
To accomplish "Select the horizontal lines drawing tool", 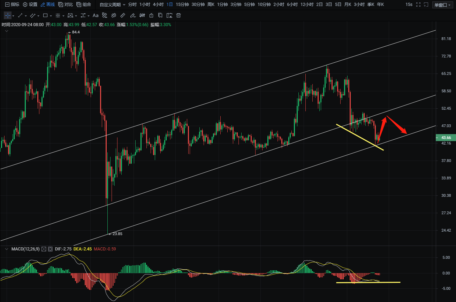I will point(58,16).
